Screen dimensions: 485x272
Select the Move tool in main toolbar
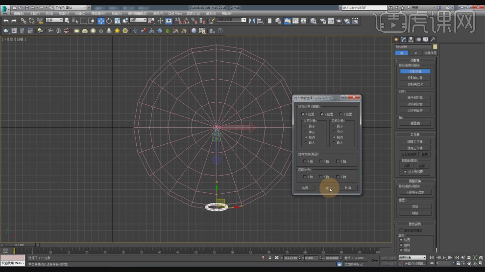tap(100, 21)
